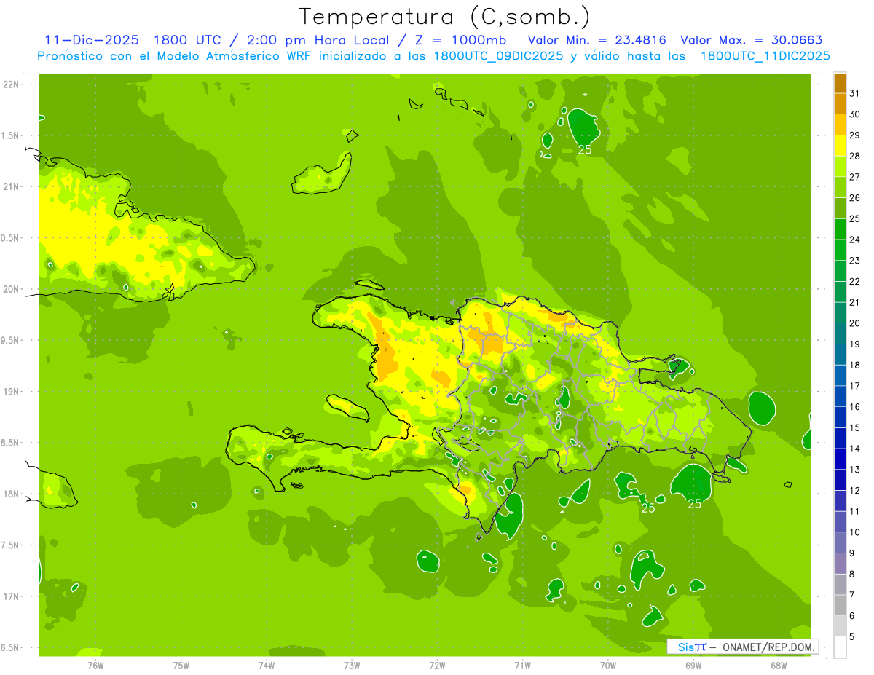The height and width of the screenshot is (675, 874).
Task: Click the "15" label on the color scale
Action: (854, 427)
